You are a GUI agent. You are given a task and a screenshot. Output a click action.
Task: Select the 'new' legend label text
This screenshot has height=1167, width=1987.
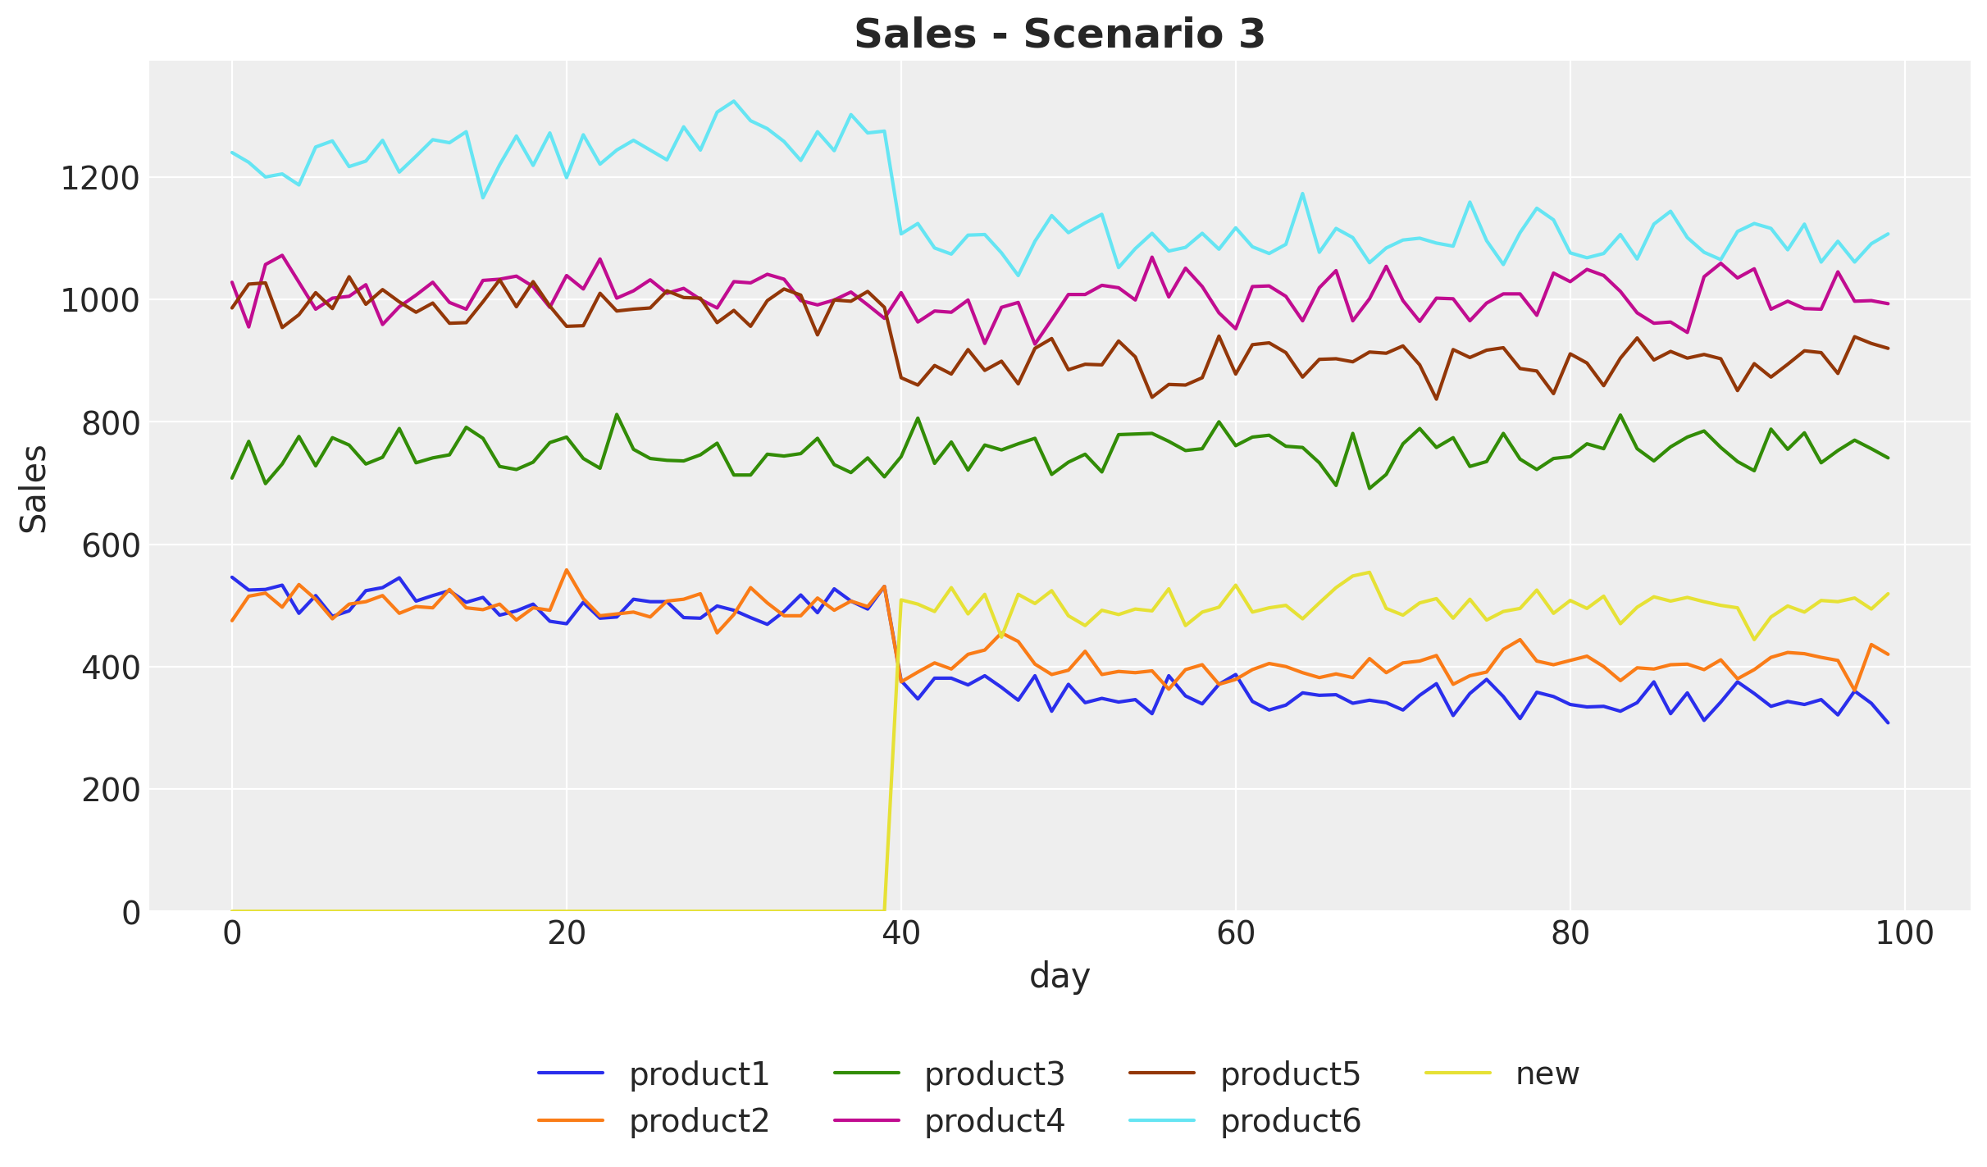click(1547, 1074)
